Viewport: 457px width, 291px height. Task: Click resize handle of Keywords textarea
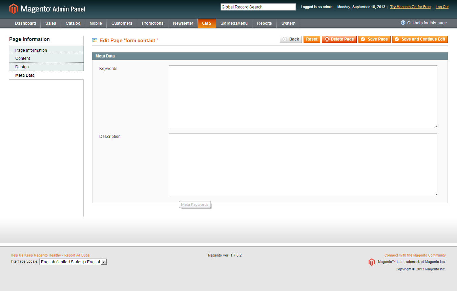(x=435, y=126)
